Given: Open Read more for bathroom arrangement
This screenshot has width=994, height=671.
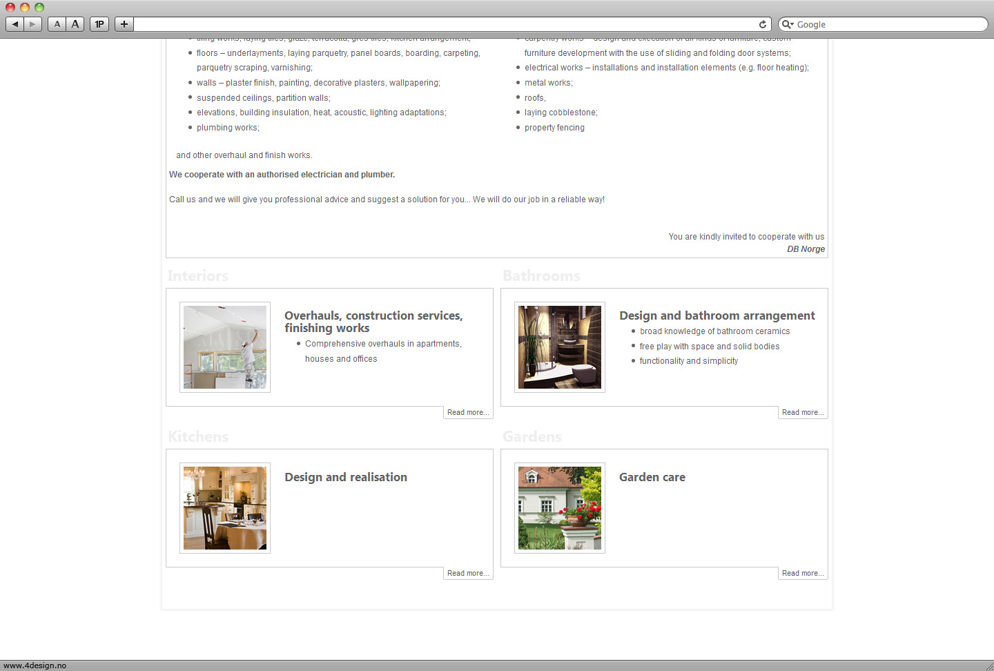Looking at the screenshot, I should coord(802,412).
